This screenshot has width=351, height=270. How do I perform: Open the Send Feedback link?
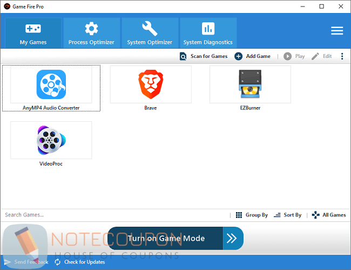pos(31,262)
